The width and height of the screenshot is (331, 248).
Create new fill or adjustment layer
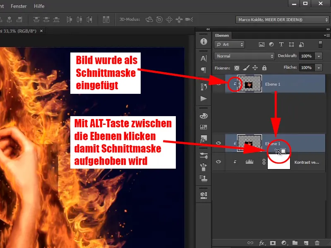coord(284,243)
